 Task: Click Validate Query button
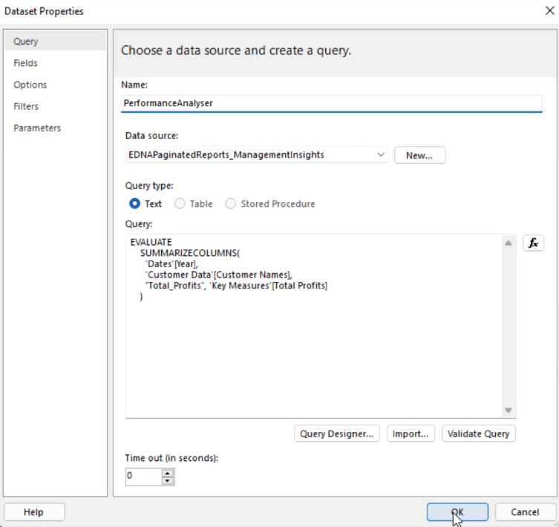[478, 433]
